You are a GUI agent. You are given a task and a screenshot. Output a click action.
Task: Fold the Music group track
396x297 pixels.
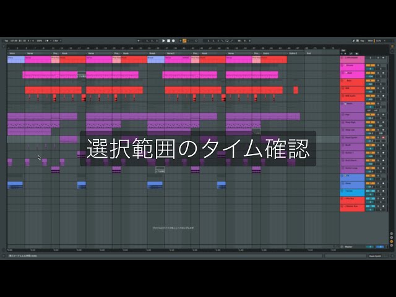click(x=342, y=104)
